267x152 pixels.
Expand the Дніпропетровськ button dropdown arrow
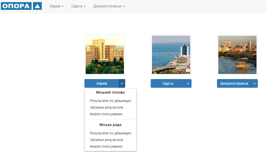pyautogui.click(x=255, y=83)
